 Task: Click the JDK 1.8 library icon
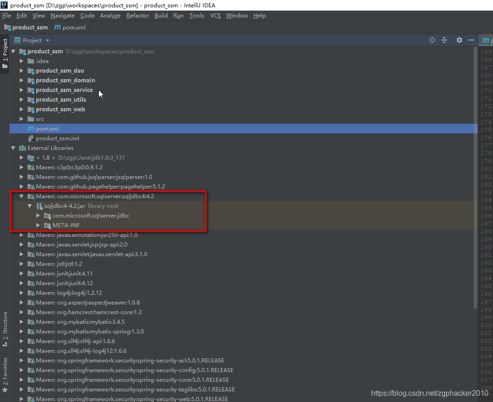pos(31,158)
